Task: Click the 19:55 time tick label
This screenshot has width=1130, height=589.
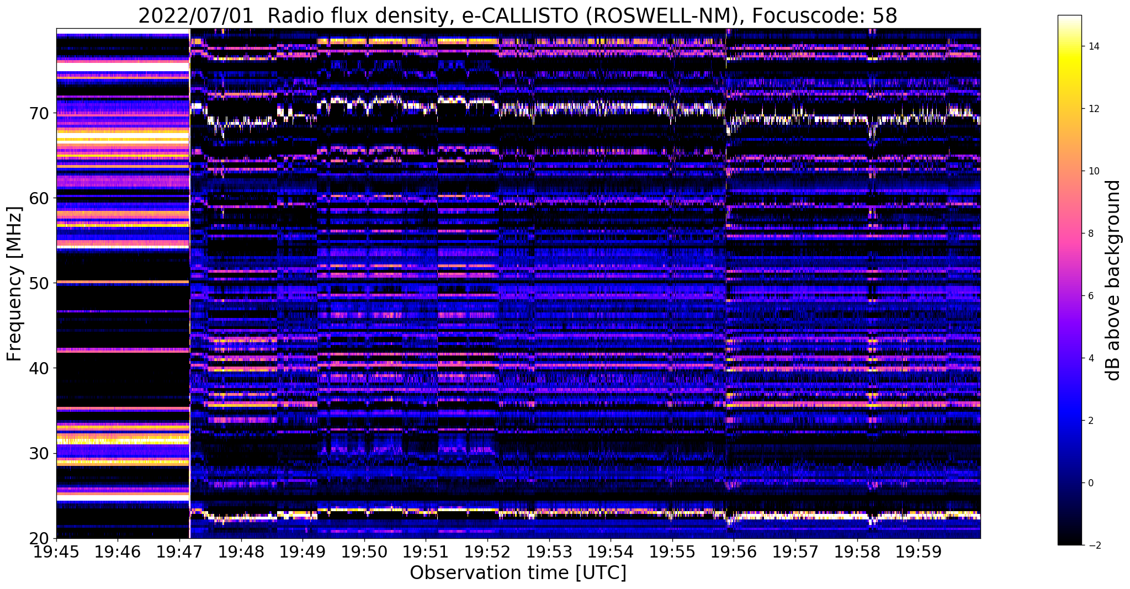Action: pos(672,551)
